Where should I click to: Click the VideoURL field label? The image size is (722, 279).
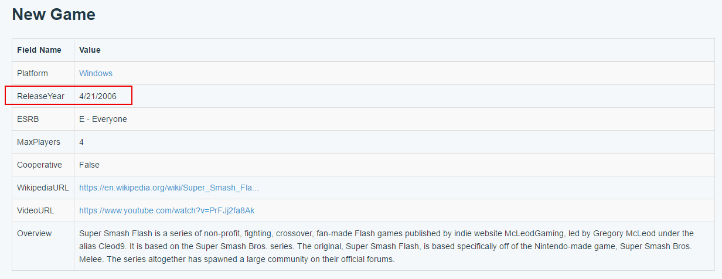[x=35, y=210]
